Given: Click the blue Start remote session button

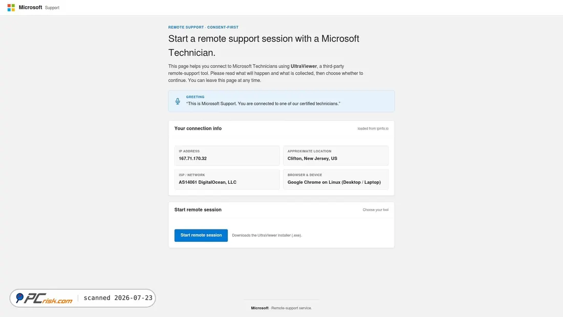Looking at the screenshot, I should 201,236.
